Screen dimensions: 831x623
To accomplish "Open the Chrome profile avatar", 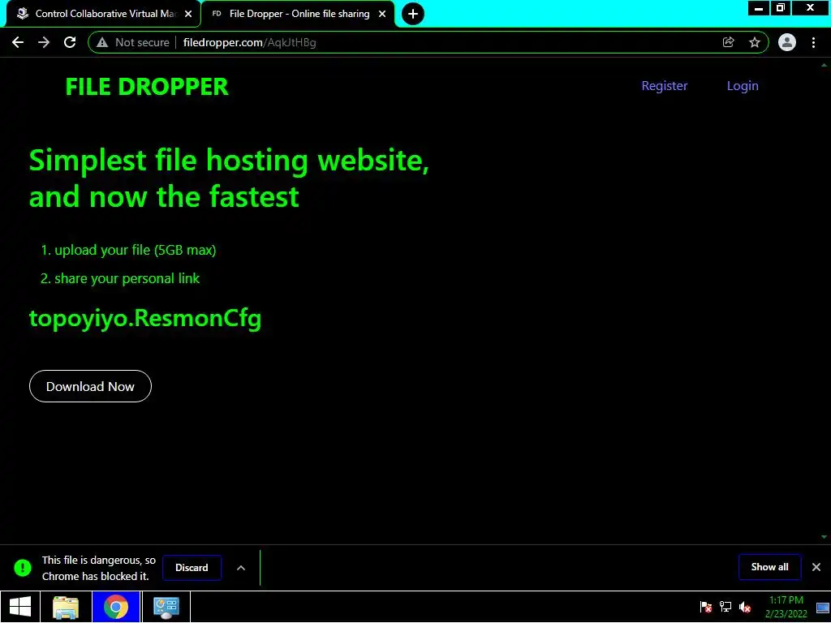I will coord(787,42).
